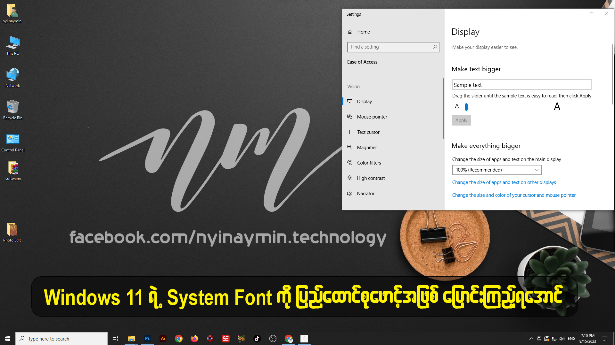Launch Adobe Illustrator from taskbar
This screenshot has height=345, width=615.
(163, 339)
